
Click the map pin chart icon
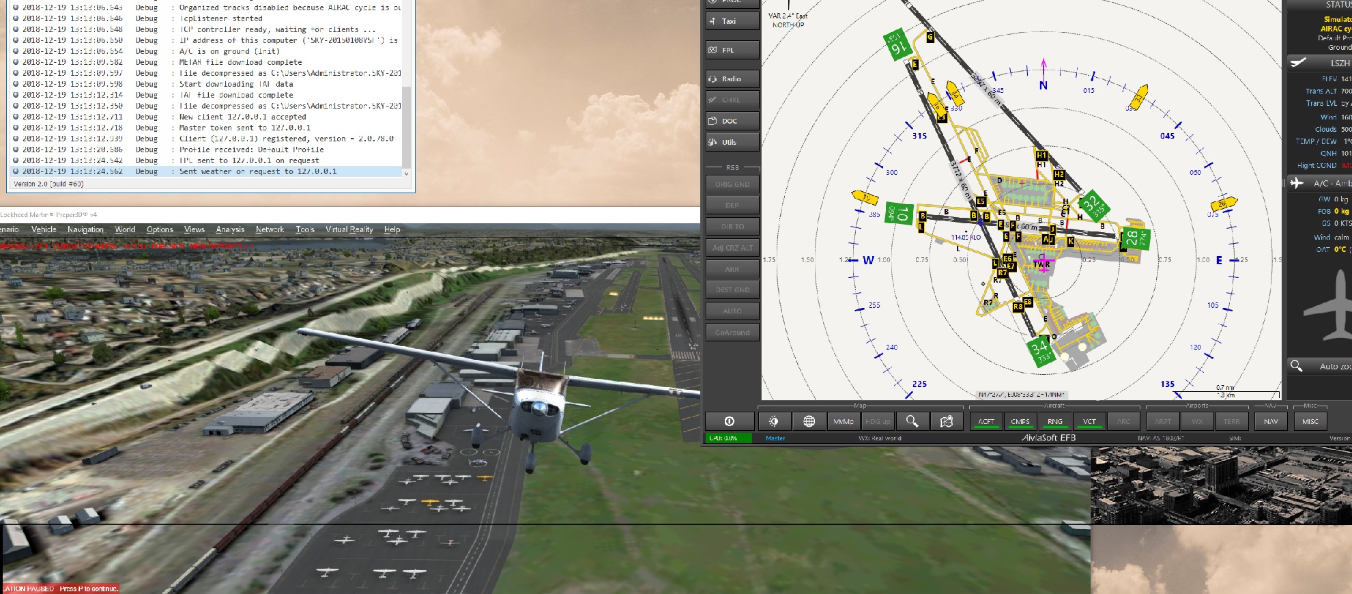(x=947, y=421)
